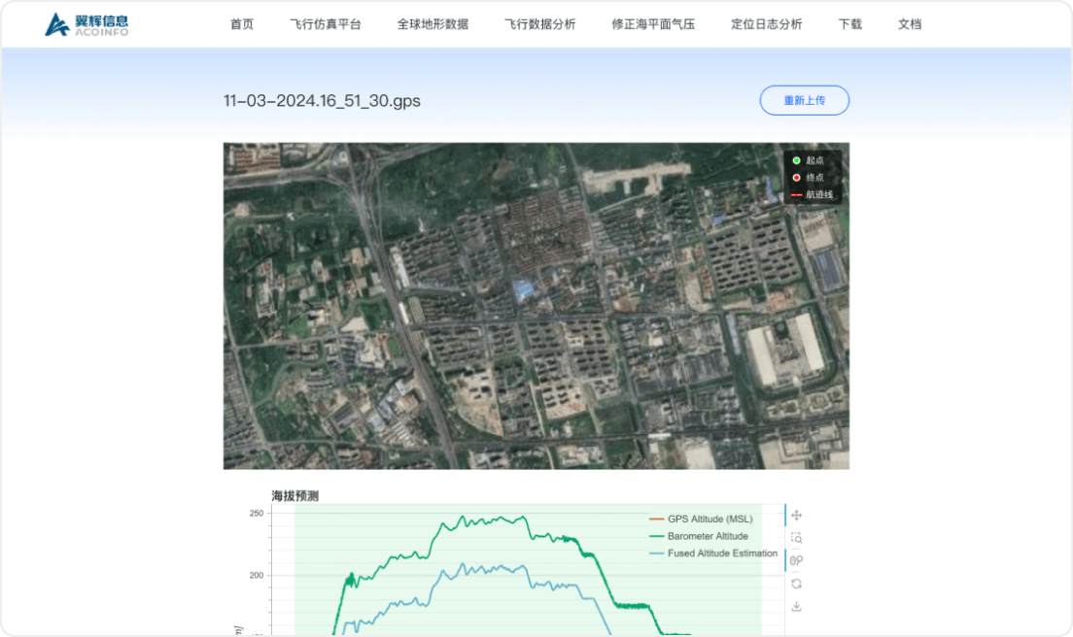This screenshot has width=1073, height=637.
Task: Open 修正海平面气压 page
Action: coord(653,24)
